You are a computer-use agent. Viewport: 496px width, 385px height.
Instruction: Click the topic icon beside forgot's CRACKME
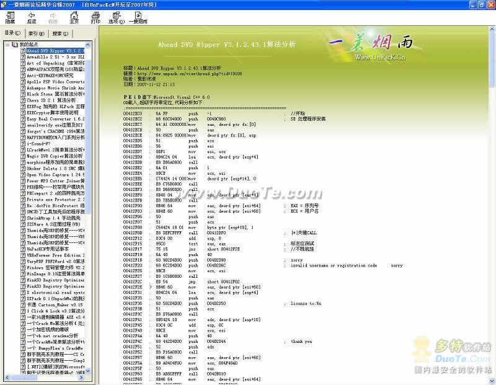(x=23, y=131)
